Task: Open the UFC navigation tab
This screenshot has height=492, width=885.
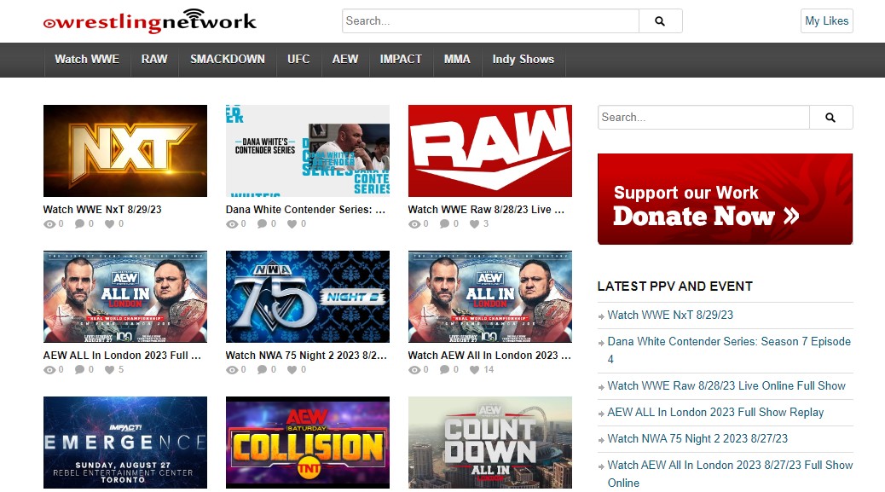Action: pyautogui.click(x=298, y=60)
